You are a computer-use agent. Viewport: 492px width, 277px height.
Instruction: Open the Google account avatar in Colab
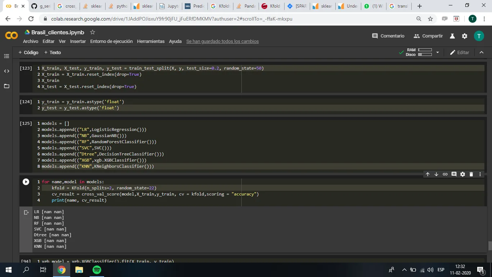coord(479,36)
